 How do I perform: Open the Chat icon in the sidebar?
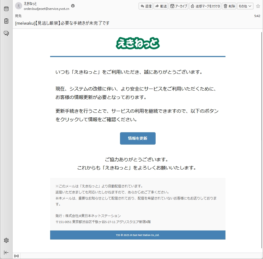click(x=6, y=33)
